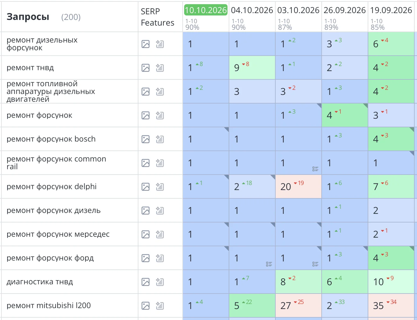Click snippet SERP icon for ремонт форсунок bosch
Image resolution: width=417 pixels, height=320 pixels.
coord(160,139)
